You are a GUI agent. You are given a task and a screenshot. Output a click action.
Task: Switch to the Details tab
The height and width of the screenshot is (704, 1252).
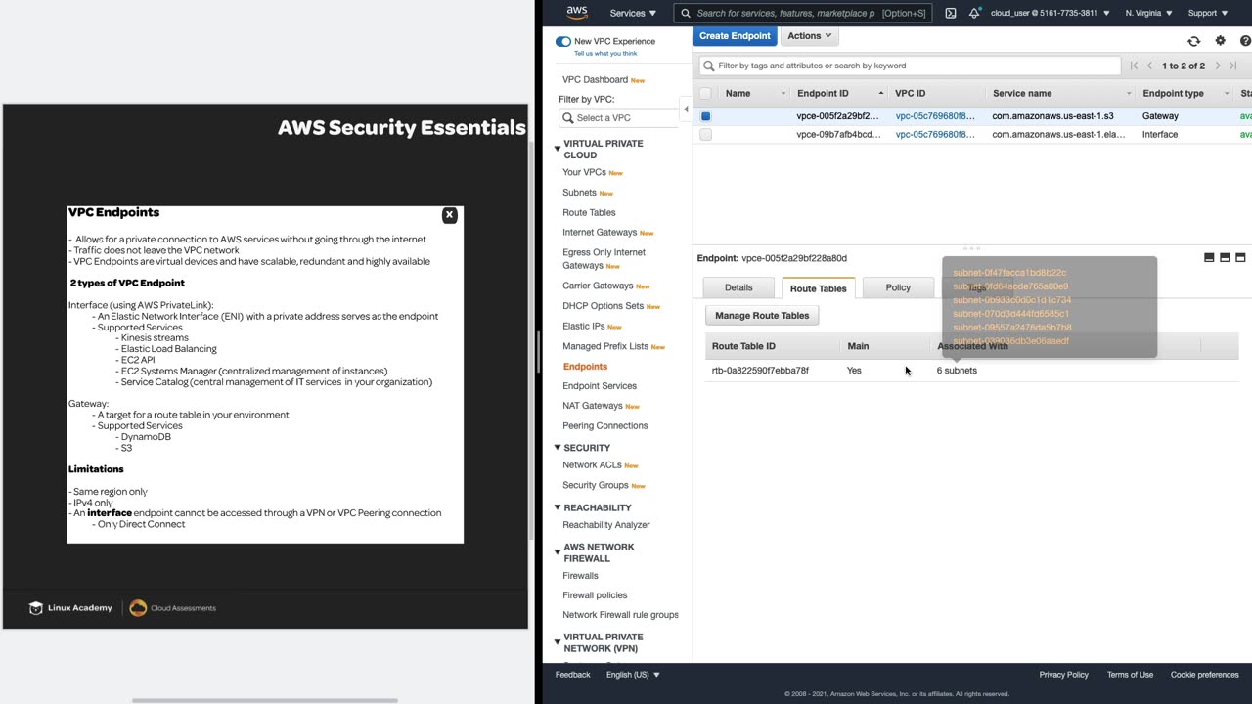click(x=738, y=287)
